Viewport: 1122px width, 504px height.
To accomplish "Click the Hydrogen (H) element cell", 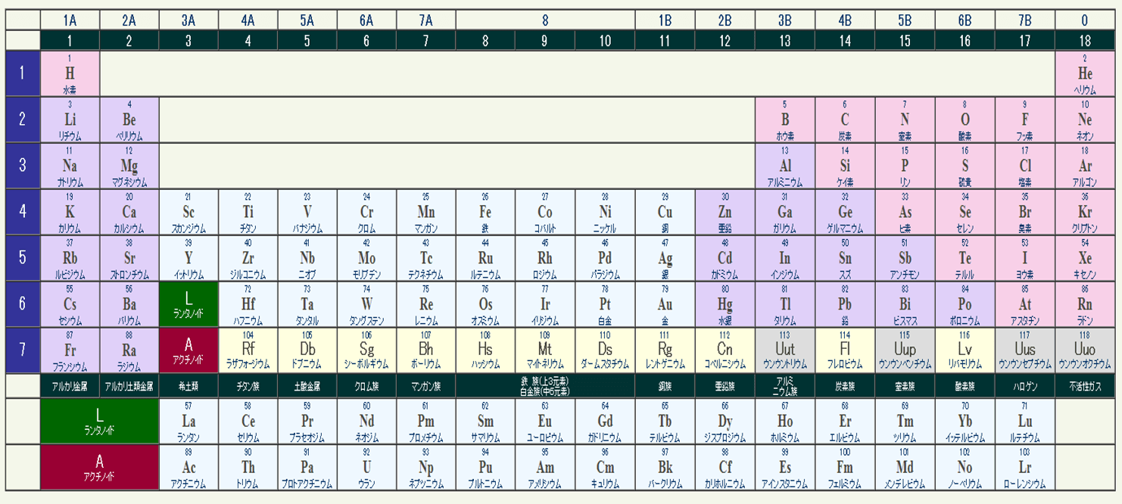I will click(x=70, y=73).
